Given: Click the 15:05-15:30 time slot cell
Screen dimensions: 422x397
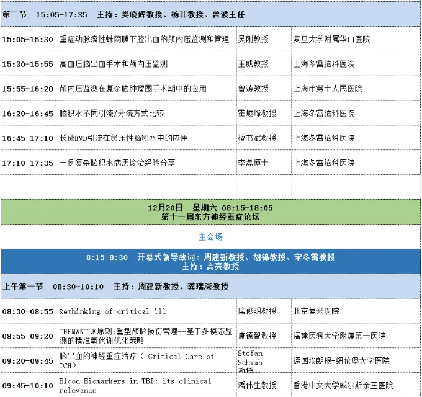Looking at the screenshot, I should click(x=29, y=39).
